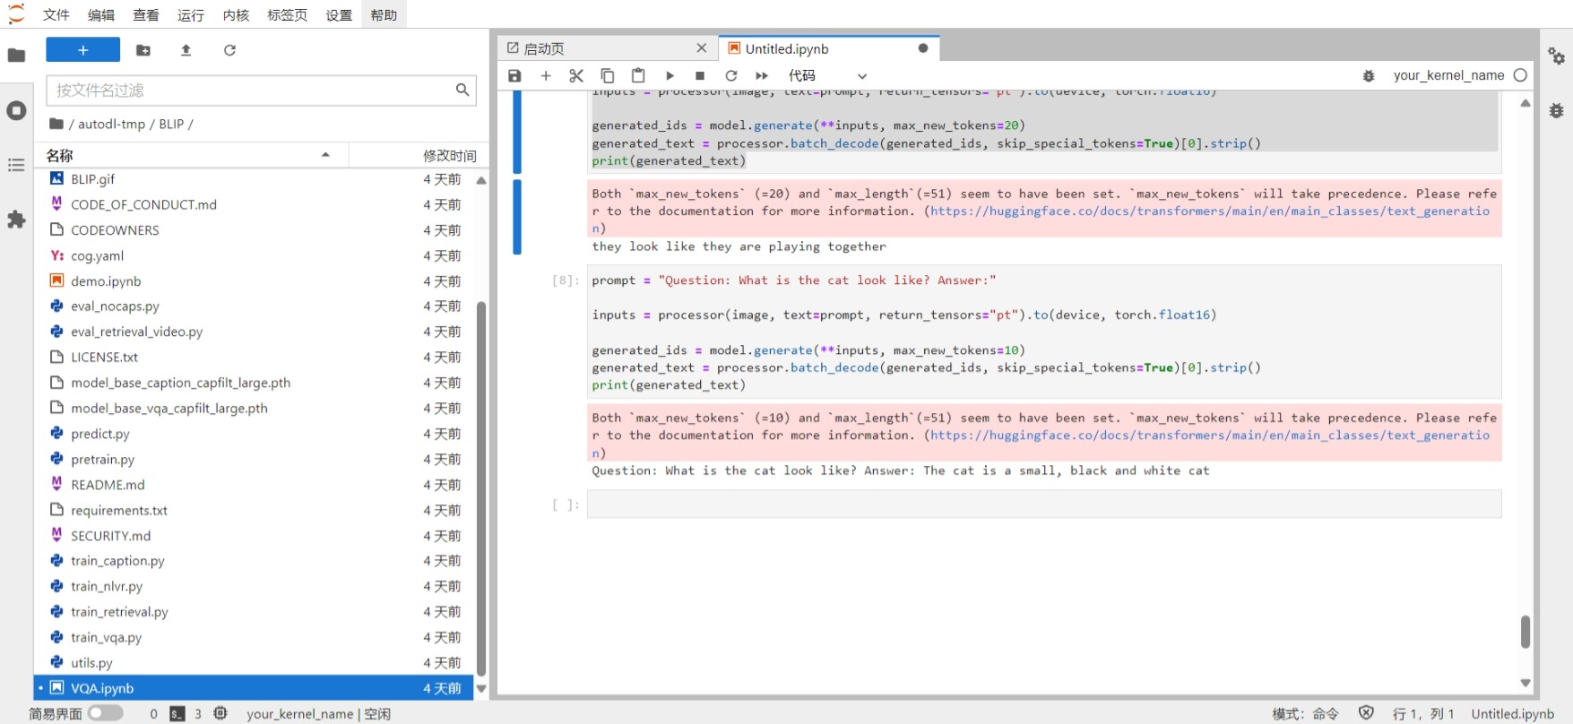
Task: Open demo.ipynb in the file list
Action: click(106, 281)
